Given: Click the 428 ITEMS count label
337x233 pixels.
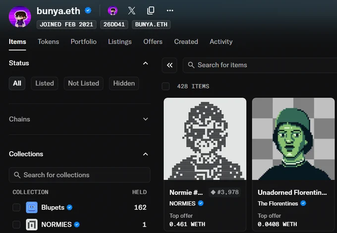Looking at the screenshot, I should 193,86.
